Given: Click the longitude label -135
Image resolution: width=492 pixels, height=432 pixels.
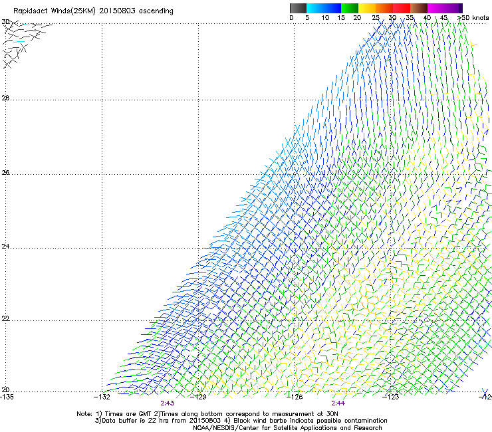Looking at the screenshot, I should (7, 397).
